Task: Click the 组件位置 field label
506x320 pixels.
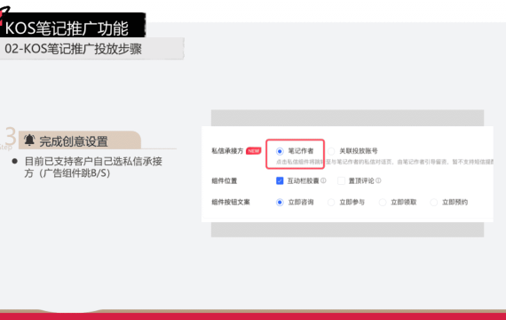Action: coord(225,180)
